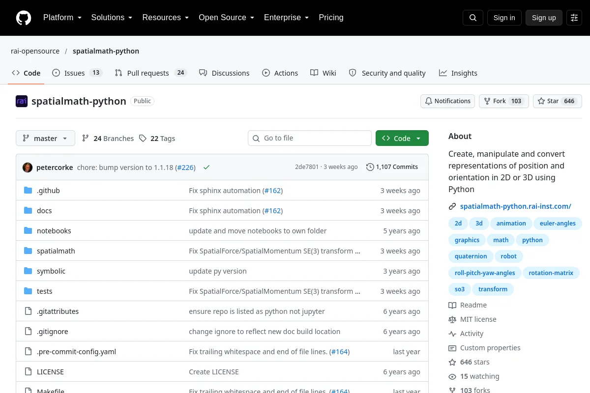
Task: Click petercorke's avatar picture
Action: tap(28, 167)
